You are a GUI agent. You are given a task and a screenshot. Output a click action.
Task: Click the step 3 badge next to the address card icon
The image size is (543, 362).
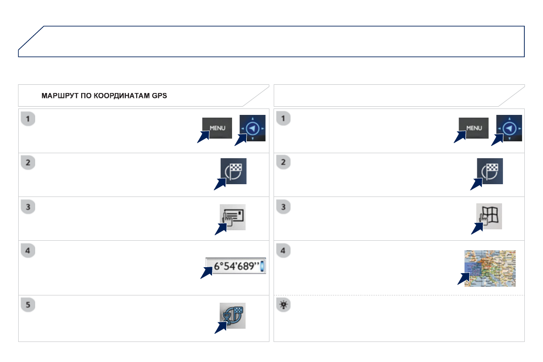tap(28, 207)
